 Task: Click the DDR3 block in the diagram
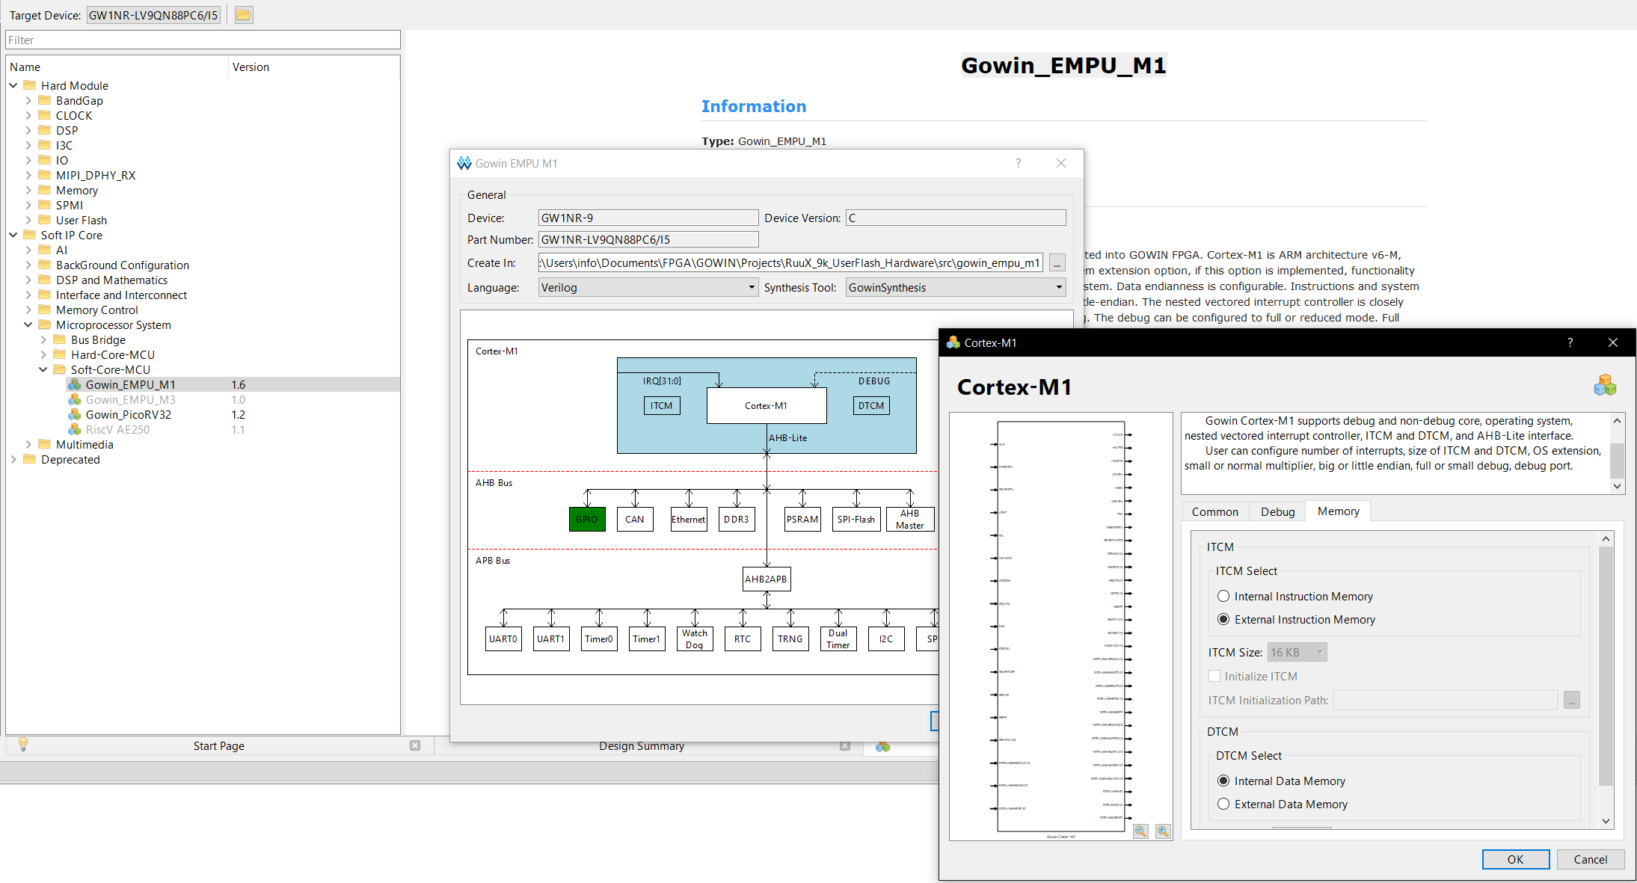737,519
